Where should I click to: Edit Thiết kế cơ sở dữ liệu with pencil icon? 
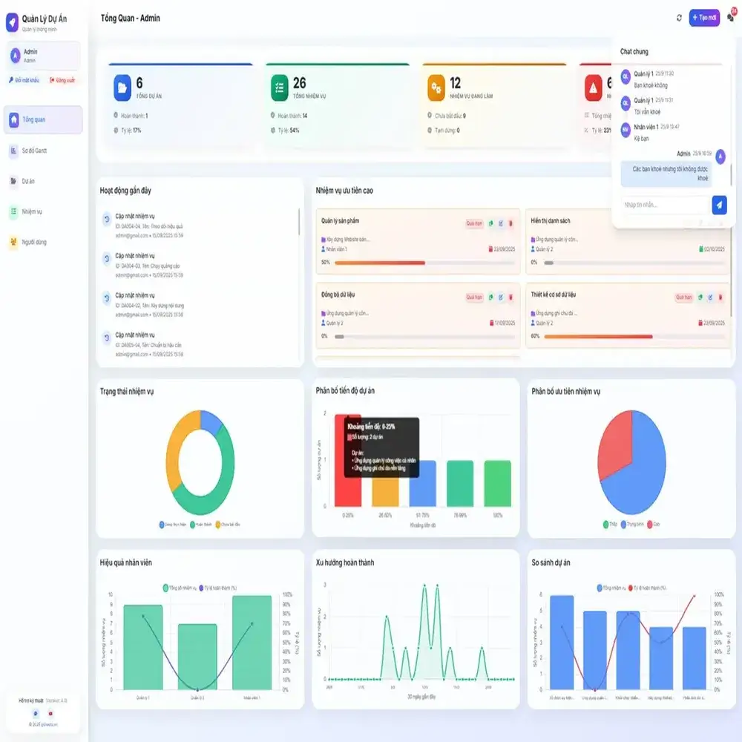click(x=709, y=298)
